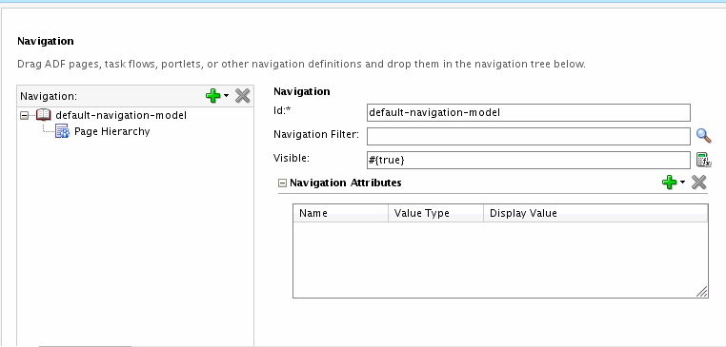
Task: Click the book icon of default-navigation-model
Action: coord(44,115)
